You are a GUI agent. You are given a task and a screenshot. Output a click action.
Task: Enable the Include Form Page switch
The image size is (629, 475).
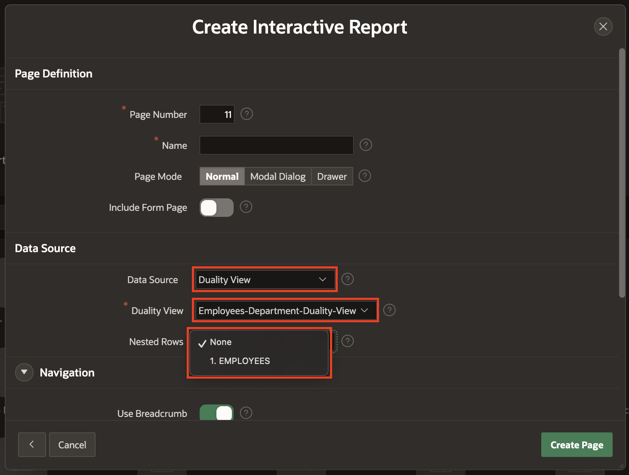(x=216, y=207)
